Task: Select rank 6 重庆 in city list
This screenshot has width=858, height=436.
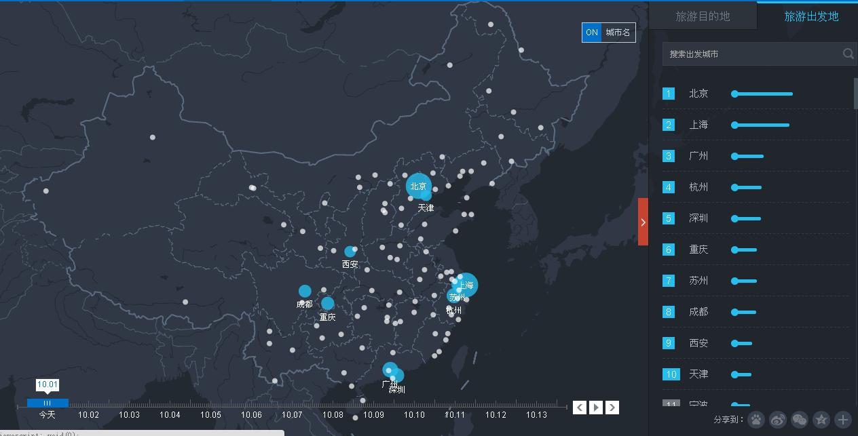Action: tap(756, 250)
